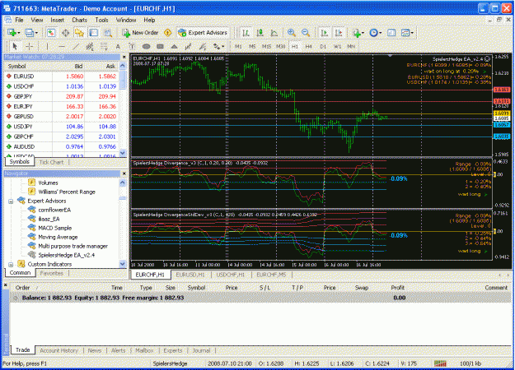Viewport: 515px width, 370px height.
Task: Click the periodicity clock icon
Action: 373,33
